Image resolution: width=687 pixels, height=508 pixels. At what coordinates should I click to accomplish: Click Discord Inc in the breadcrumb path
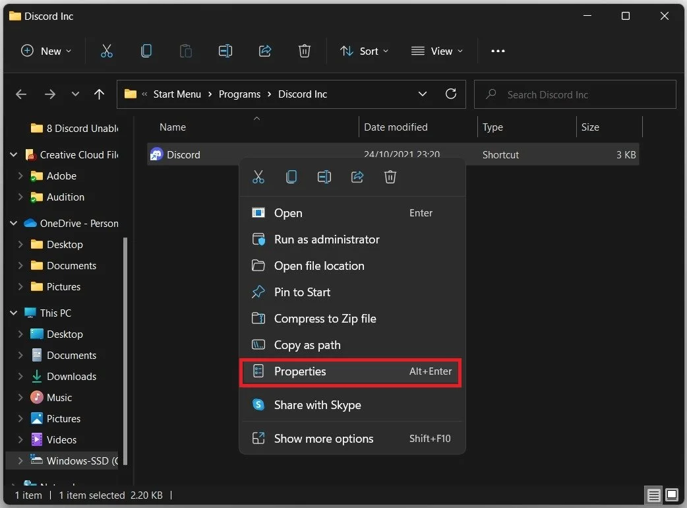[x=303, y=94]
